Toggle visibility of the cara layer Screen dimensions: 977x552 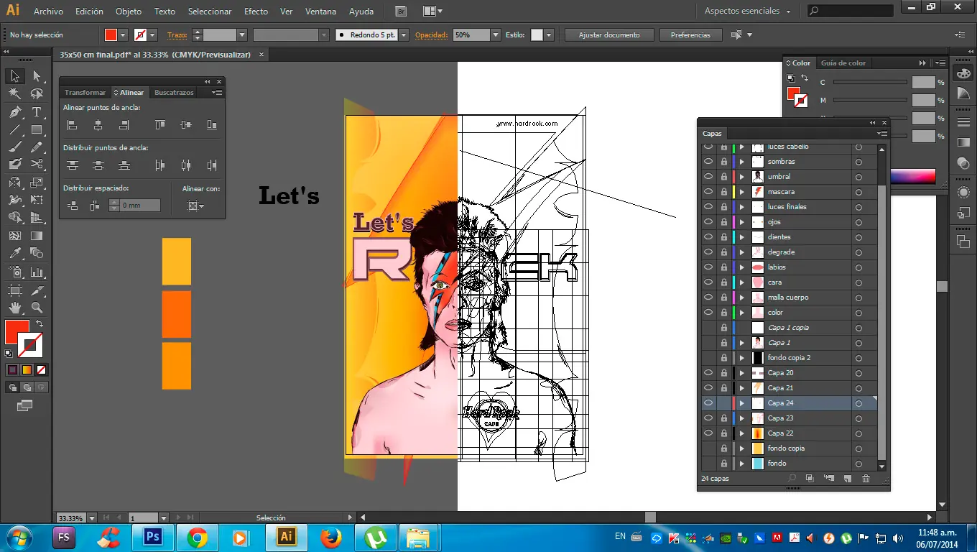click(x=708, y=282)
